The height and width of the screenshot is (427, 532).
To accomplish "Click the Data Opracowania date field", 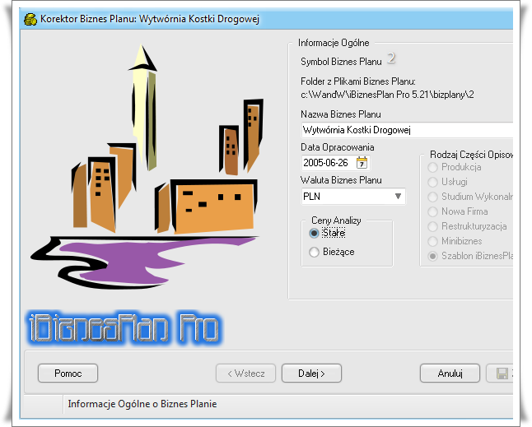I will [327, 163].
